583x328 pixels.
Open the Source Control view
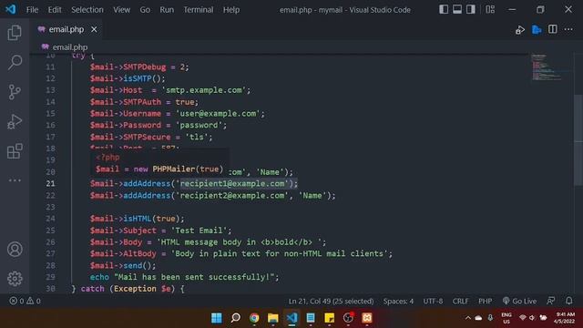[15, 92]
